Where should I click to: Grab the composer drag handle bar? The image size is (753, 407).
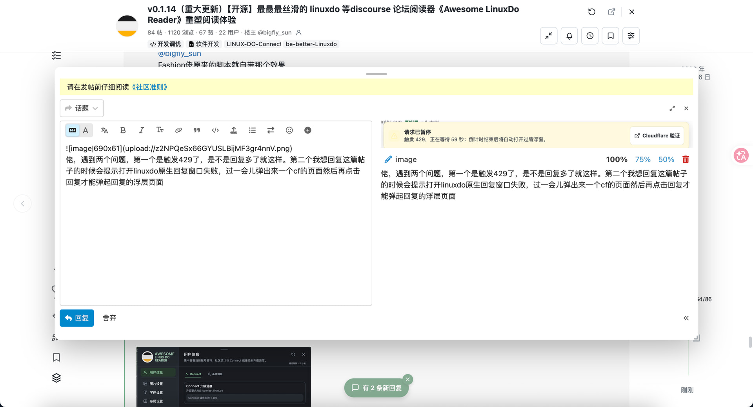point(376,74)
